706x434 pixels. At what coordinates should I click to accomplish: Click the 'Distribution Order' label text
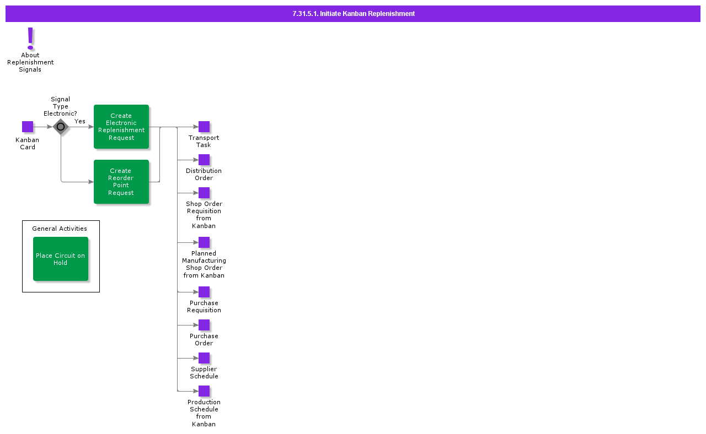pyautogui.click(x=204, y=175)
